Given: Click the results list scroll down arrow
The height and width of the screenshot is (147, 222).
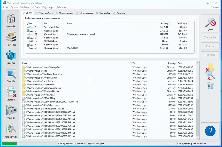Looking at the screenshot, I should click(198, 138).
